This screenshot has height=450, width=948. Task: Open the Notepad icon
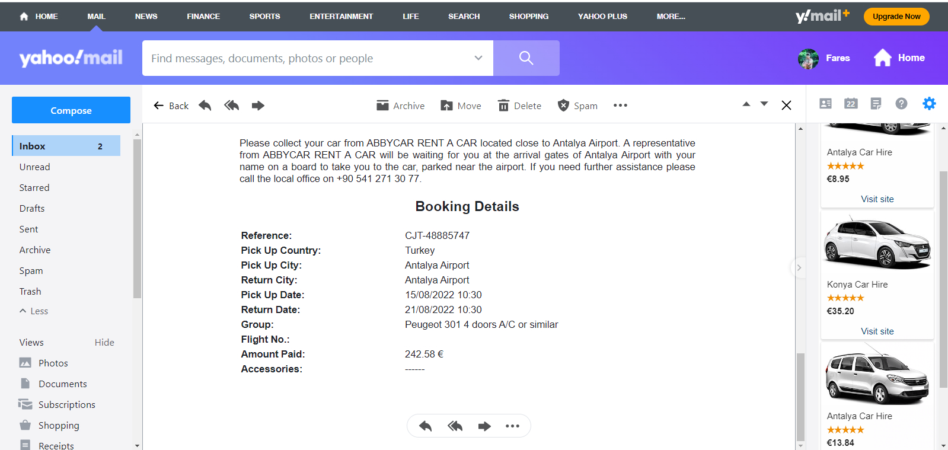876,104
